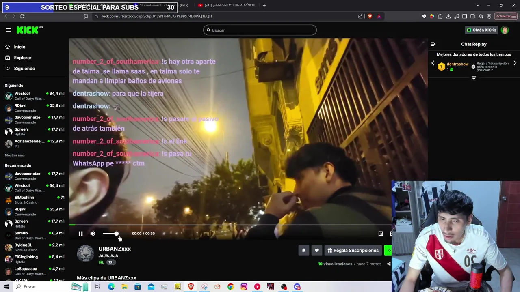520x292 pixels.
Task: Open LaSapaaaaa recommended channel
Action: pyautogui.click(x=35, y=271)
